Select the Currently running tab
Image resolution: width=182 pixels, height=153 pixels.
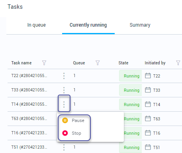88,25
